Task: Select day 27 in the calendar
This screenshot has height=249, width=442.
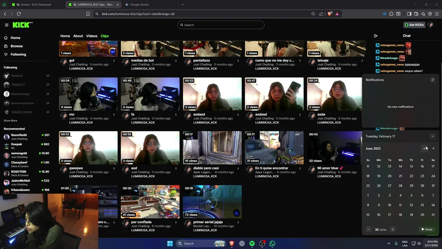Action: click(x=390, y=186)
